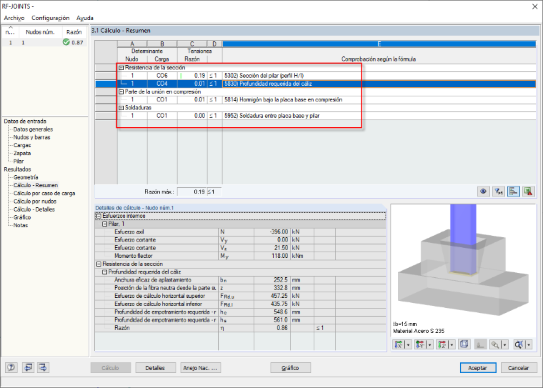This screenshot has width=543, height=388.
Task: Go to previous table with left arrow icon
Action: pos(28,367)
